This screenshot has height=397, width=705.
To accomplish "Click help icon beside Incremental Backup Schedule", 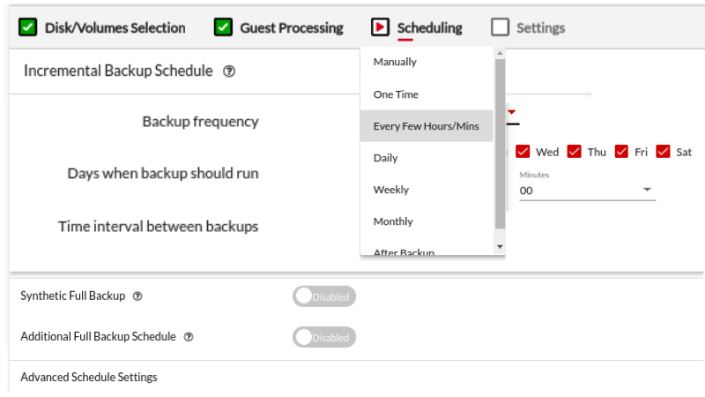I will coord(229,71).
